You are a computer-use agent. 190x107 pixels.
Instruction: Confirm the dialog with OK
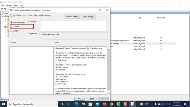[x=80, y=99]
